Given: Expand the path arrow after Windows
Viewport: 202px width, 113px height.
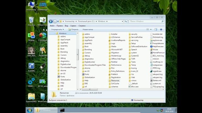Looking at the screenshot, I should [107, 21].
